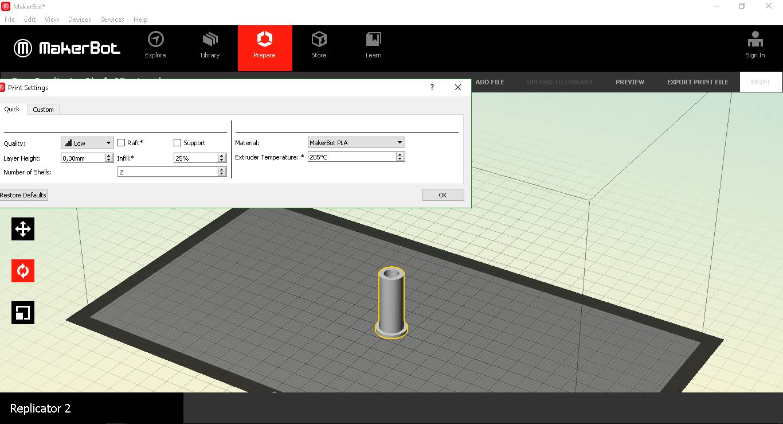
Task: Open the Services menu
Action: (112, 19)
